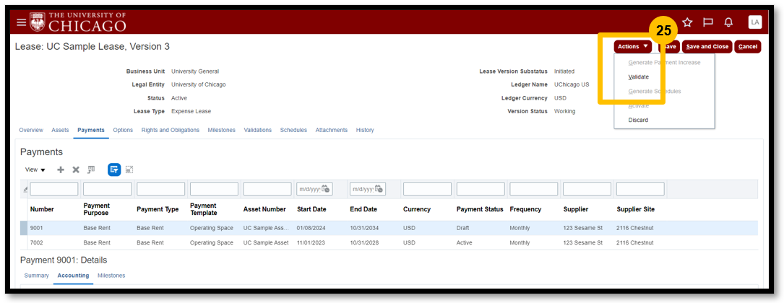This screenshot has width=784, height=303.
Task: Click the Save and Close button
Action: click(707, 46)
